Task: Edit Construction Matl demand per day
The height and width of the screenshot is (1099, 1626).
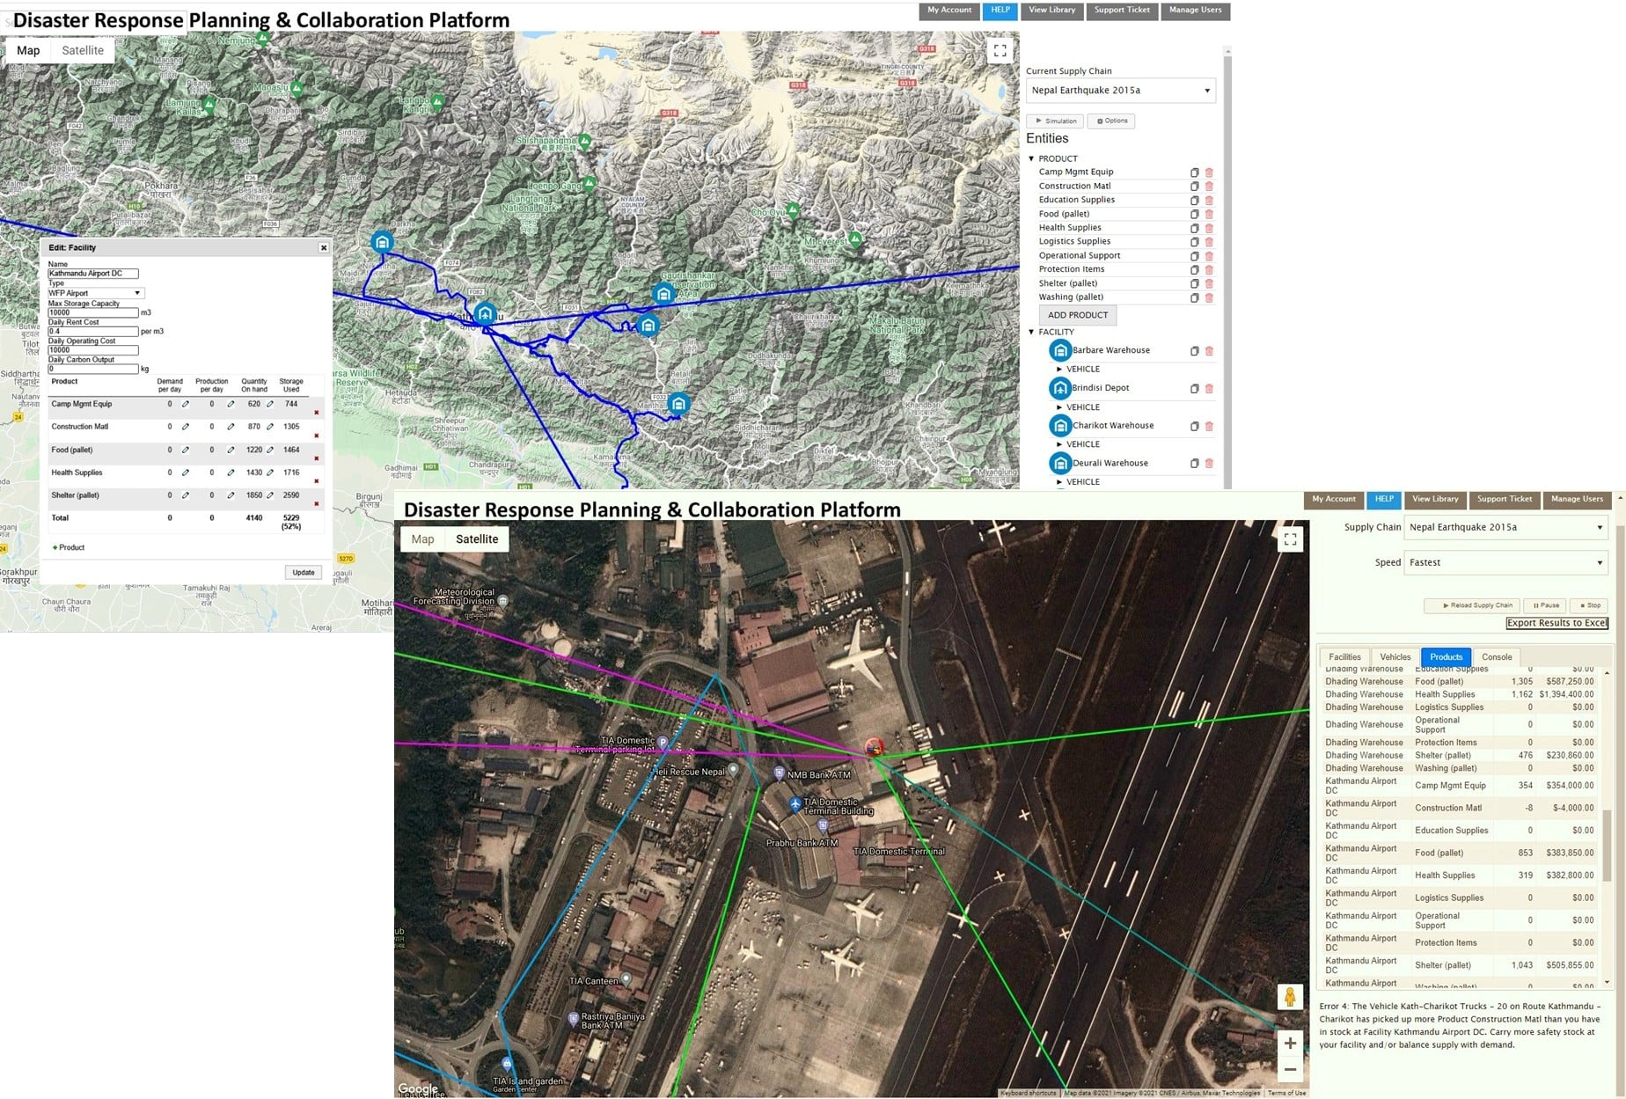Action: tap(186, 427)
